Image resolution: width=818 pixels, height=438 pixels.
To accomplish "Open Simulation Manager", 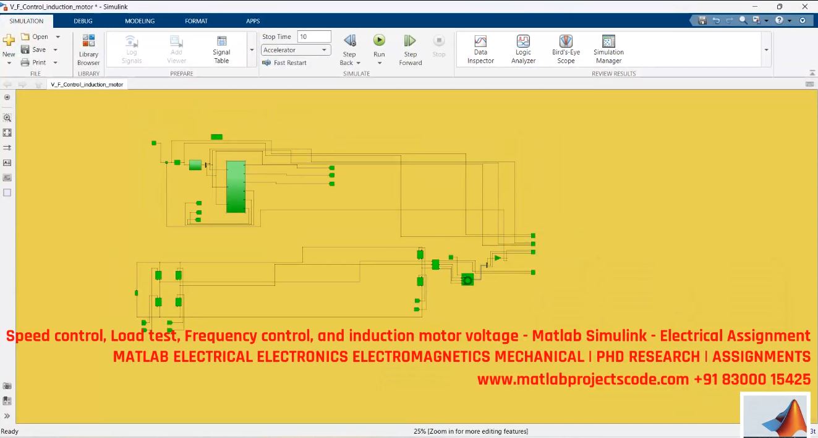I will [x=608, y=49].
